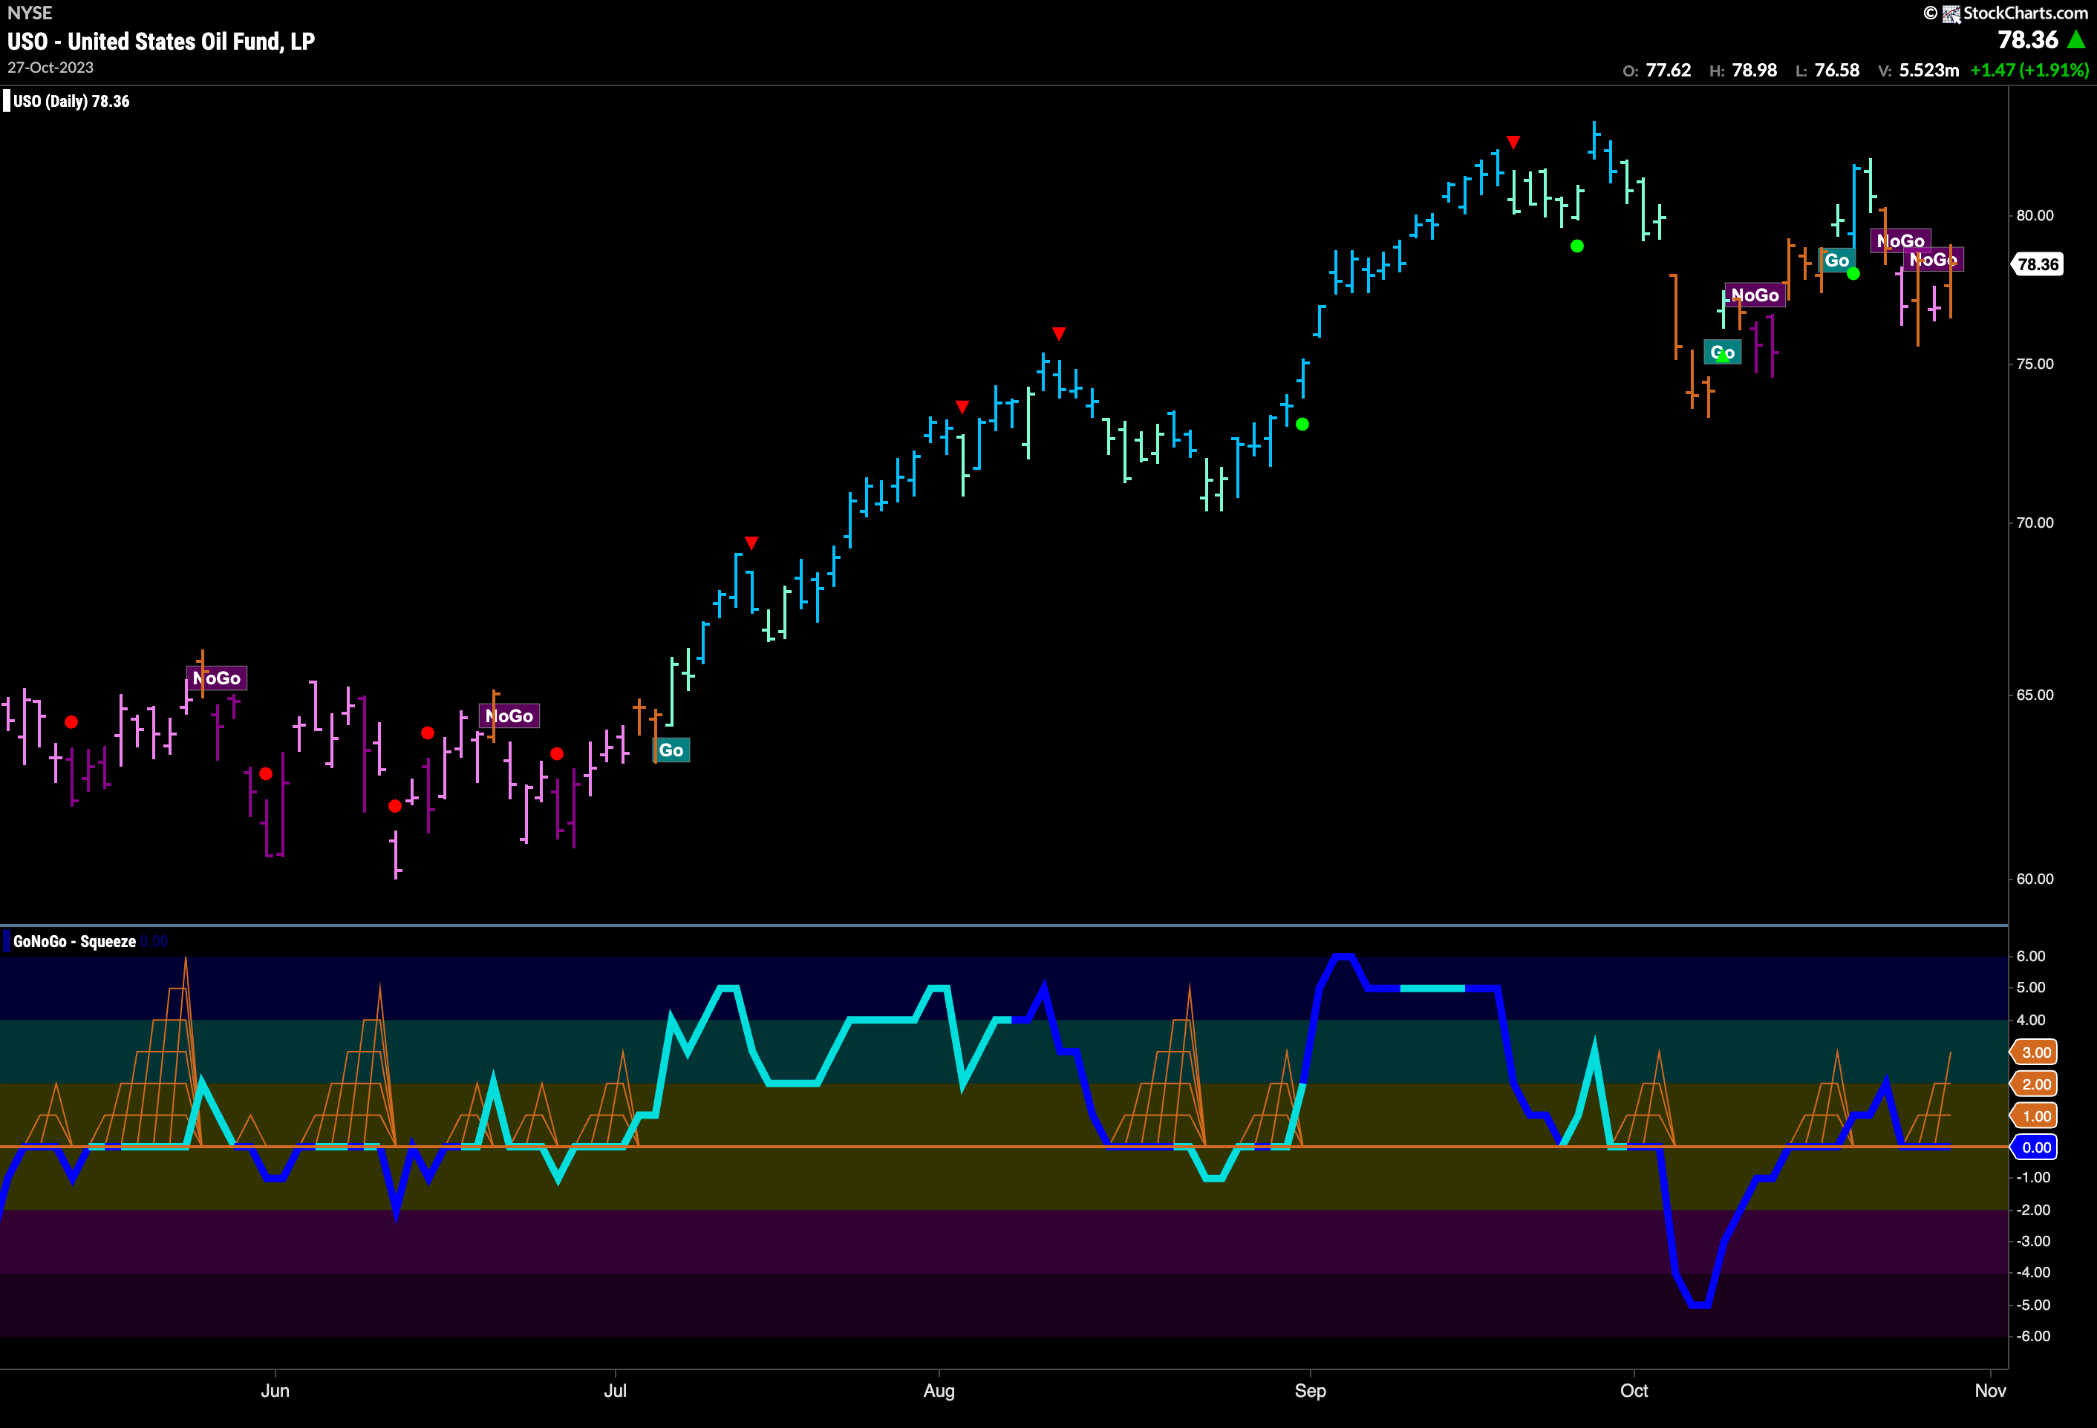Click the open value O: 77.62
This screenshot has width=2097, height=1428.
click(x=1657, y=71)
